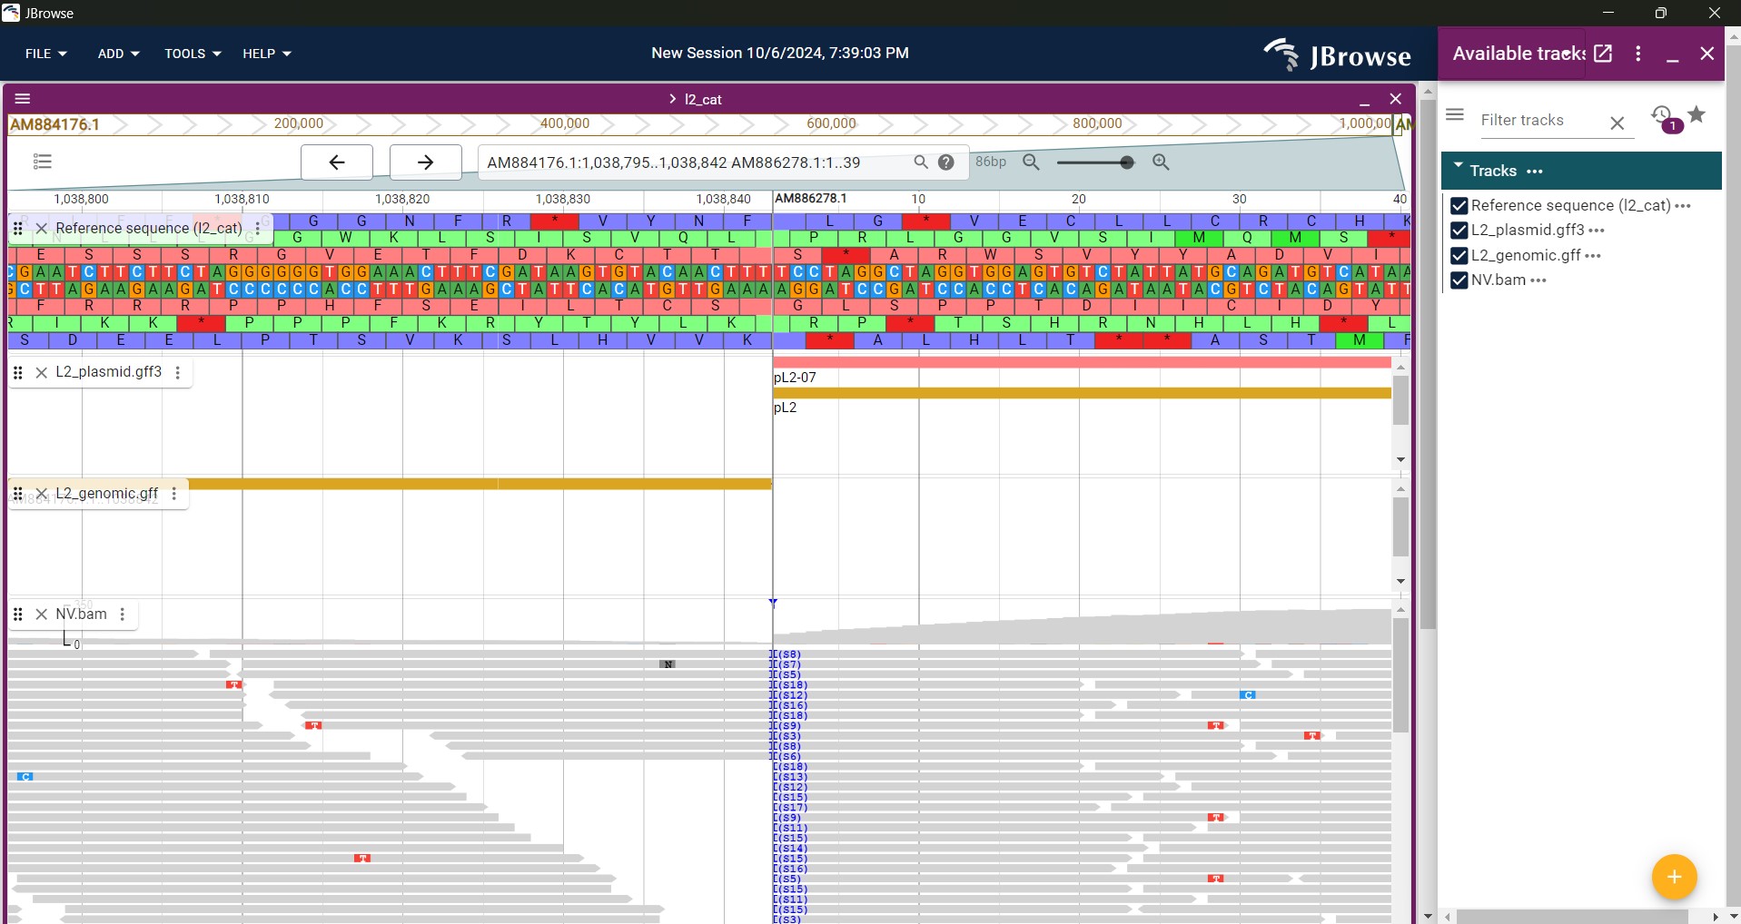
Task: Pan the view left with arrow button
Action: click(x=337, y=163)
